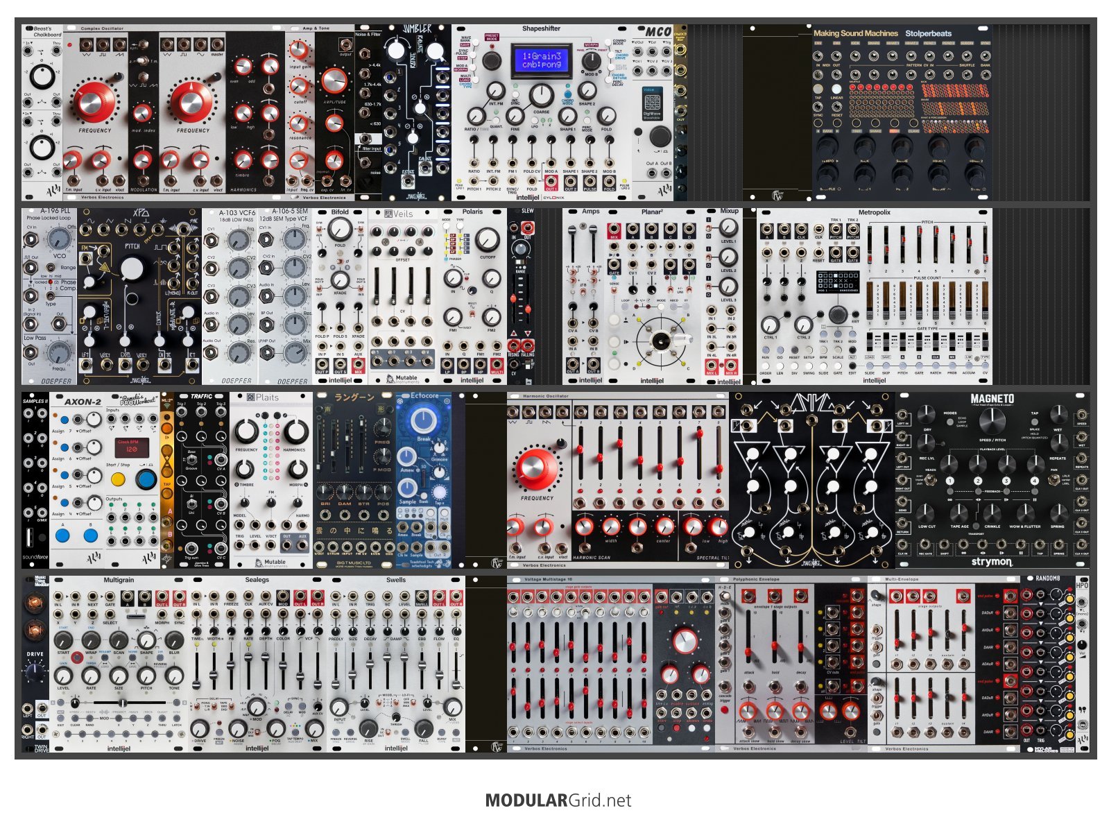Flip the LEVEL 1 channel switch on Mixup
This screenshot has width=1118, height=815.
pyautogui.click(x=708, y=229)
